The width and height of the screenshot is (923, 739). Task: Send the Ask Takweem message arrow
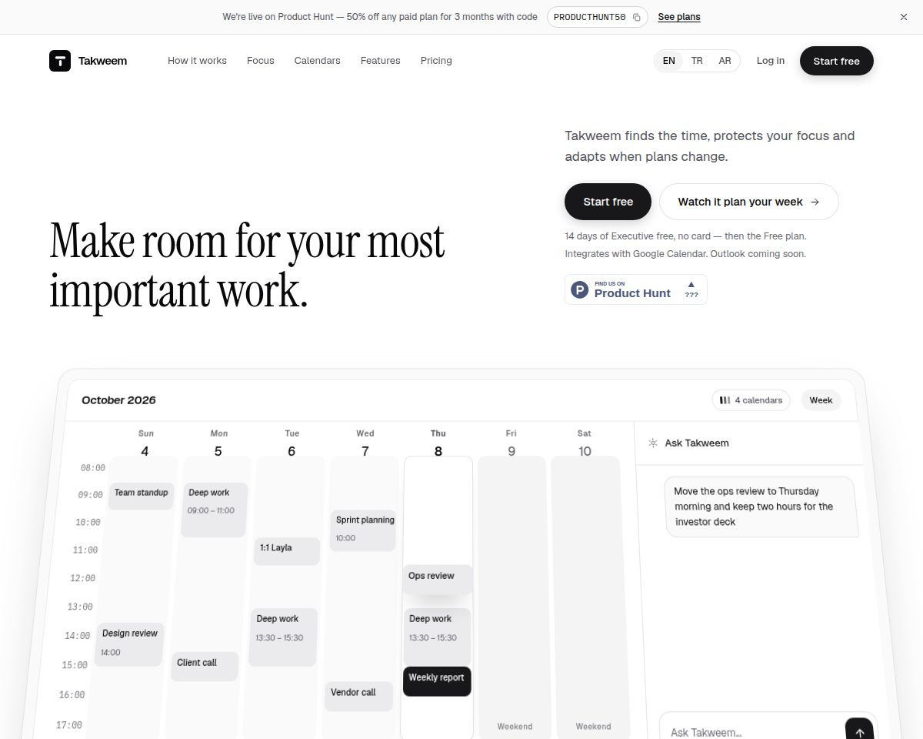[x=859, y=732]
